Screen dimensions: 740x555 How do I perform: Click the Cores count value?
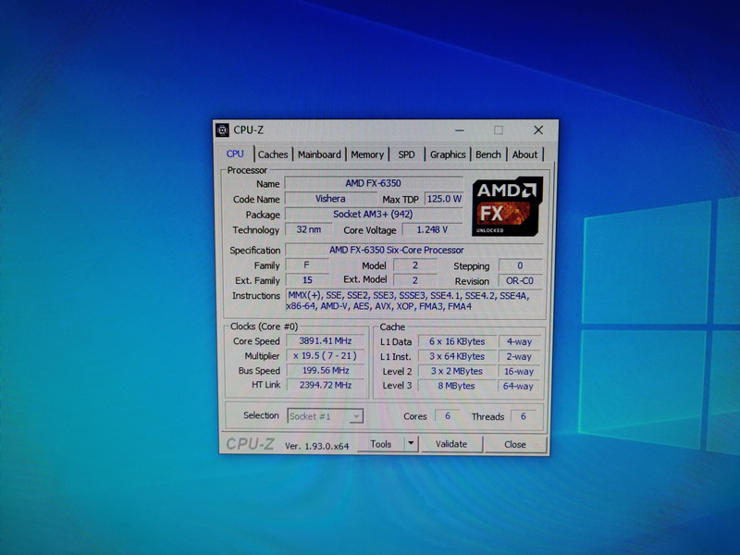448,415
